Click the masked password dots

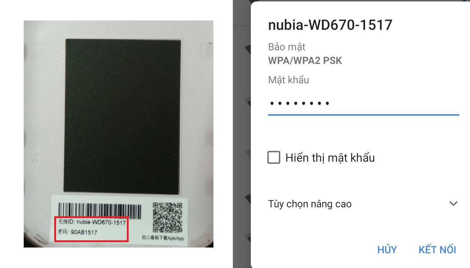click(x=299, y=103)
